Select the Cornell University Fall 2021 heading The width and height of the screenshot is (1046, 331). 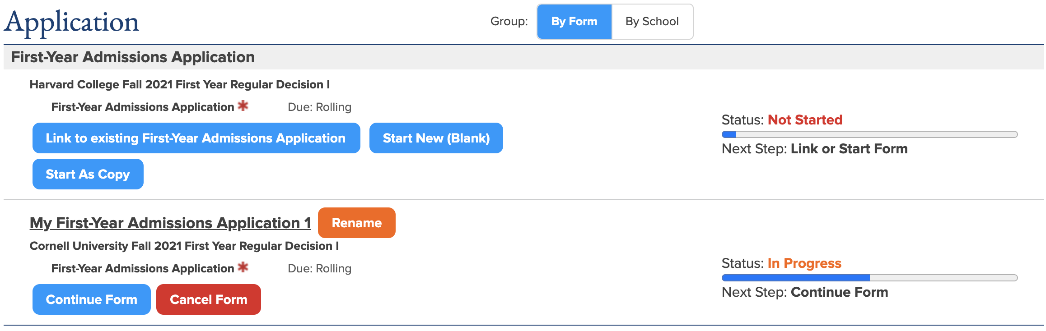(184, 246)
